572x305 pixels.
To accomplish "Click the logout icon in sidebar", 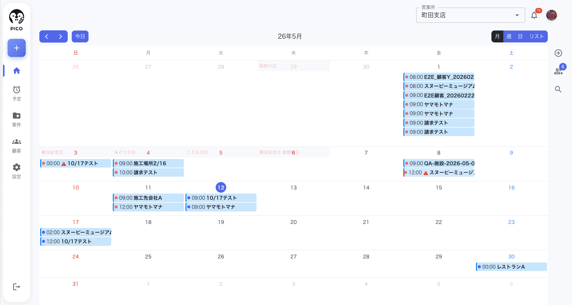I will 17,287.
